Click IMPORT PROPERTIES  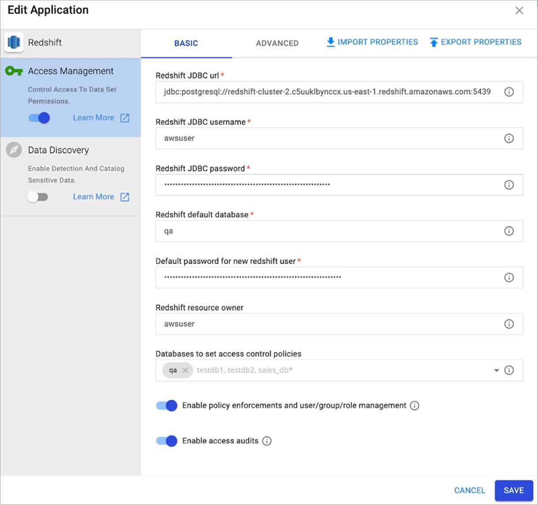[372, 42]
